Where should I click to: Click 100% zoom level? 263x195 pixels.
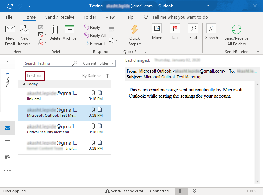pos(251,191)
